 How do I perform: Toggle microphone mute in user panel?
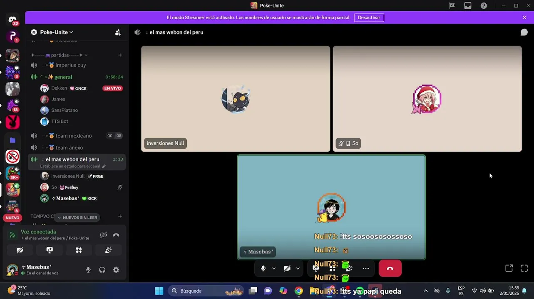pyautogui.click(x=88, y=270)
